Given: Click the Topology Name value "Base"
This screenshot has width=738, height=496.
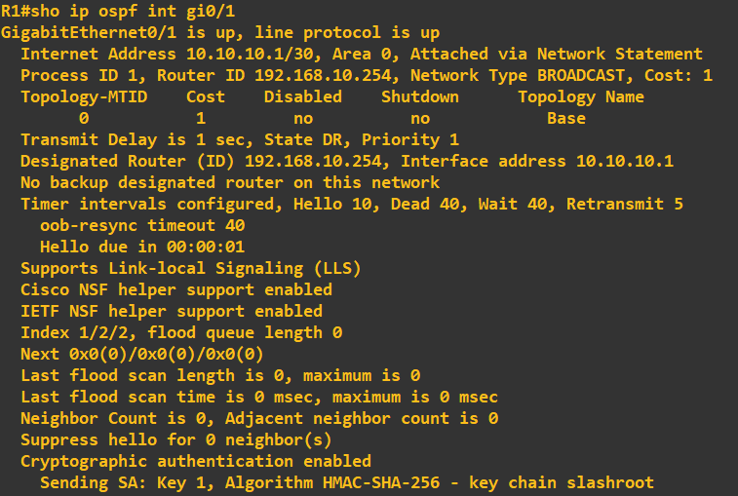Looking at the screenshot, I should [x=565, y=118].
